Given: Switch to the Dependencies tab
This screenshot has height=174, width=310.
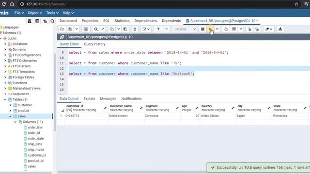Looking at the screenshot, I should coord(145,21).
